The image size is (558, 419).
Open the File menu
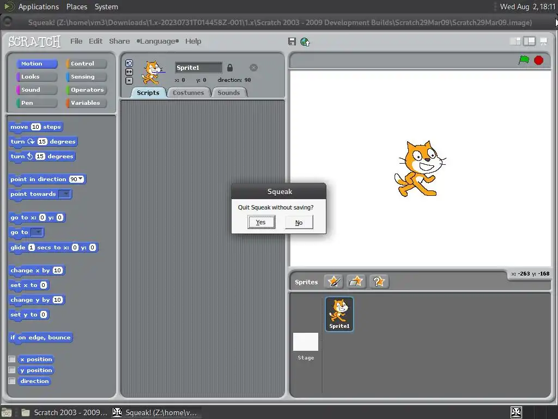(x=76, y=41)
